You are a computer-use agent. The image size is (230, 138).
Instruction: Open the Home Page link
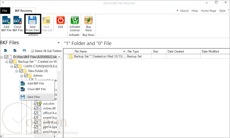point(209,11)
